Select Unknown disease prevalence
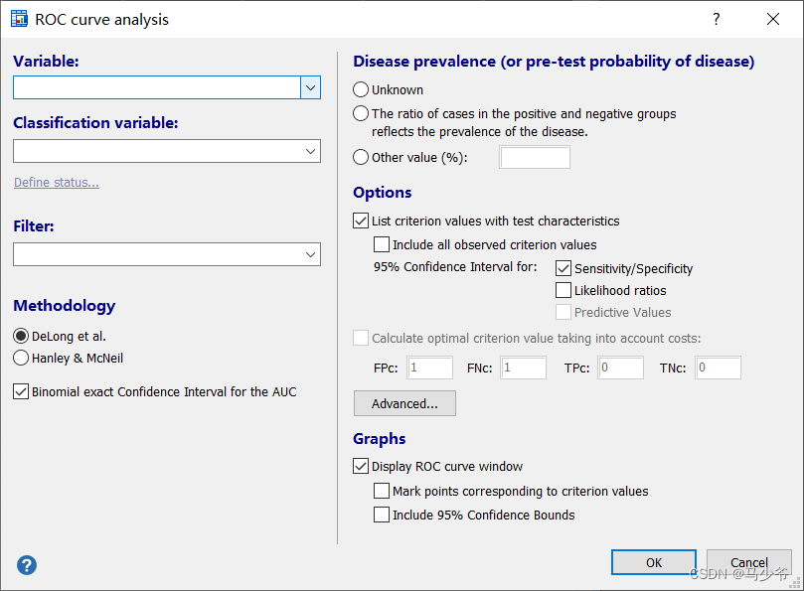This screenshot has width=804, height=591. click(x=359, y=89)
